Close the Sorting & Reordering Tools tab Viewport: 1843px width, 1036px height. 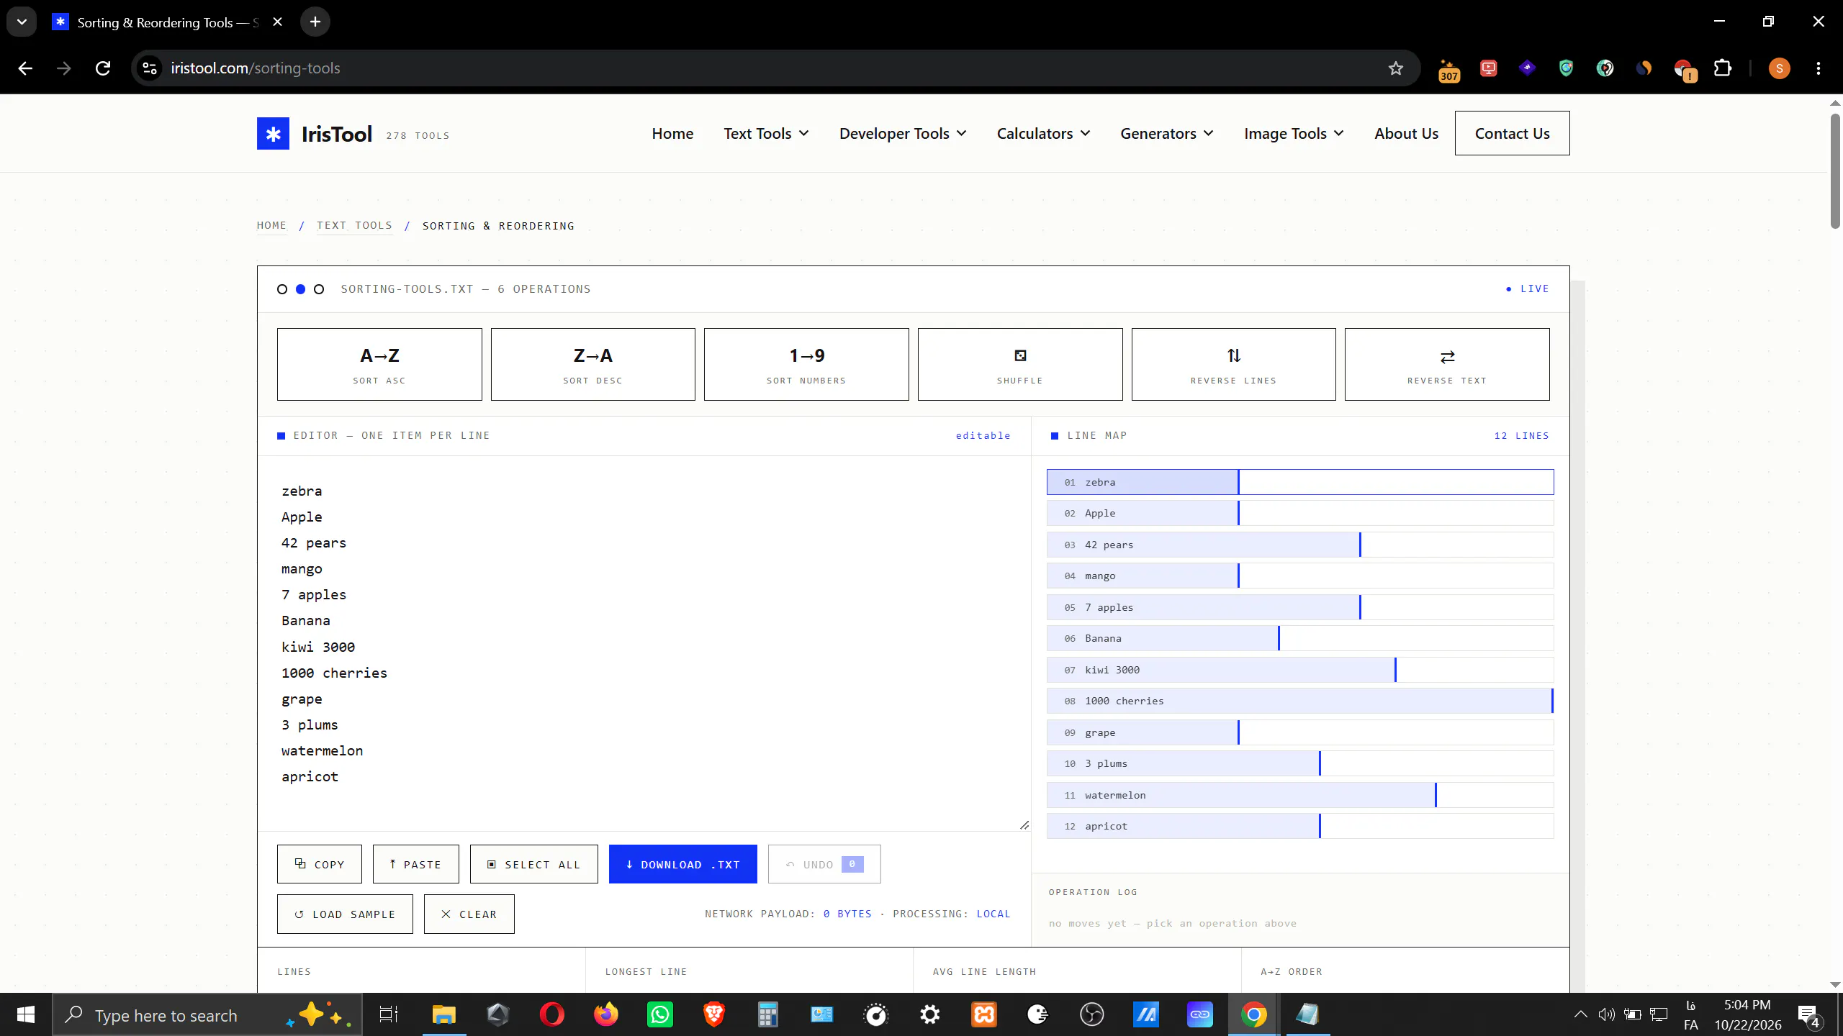[x=277, y=22]
